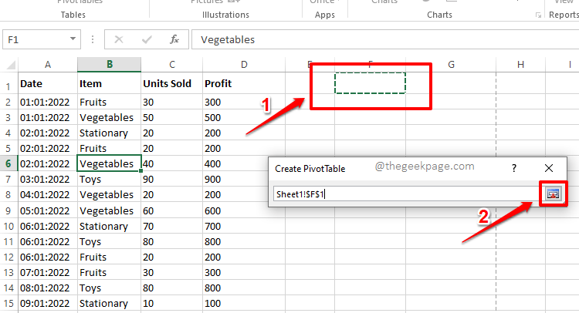Click the expand dialog button beside the range field
The width and height of the screenshot is (579, 313).
click(x=553, y=194)
